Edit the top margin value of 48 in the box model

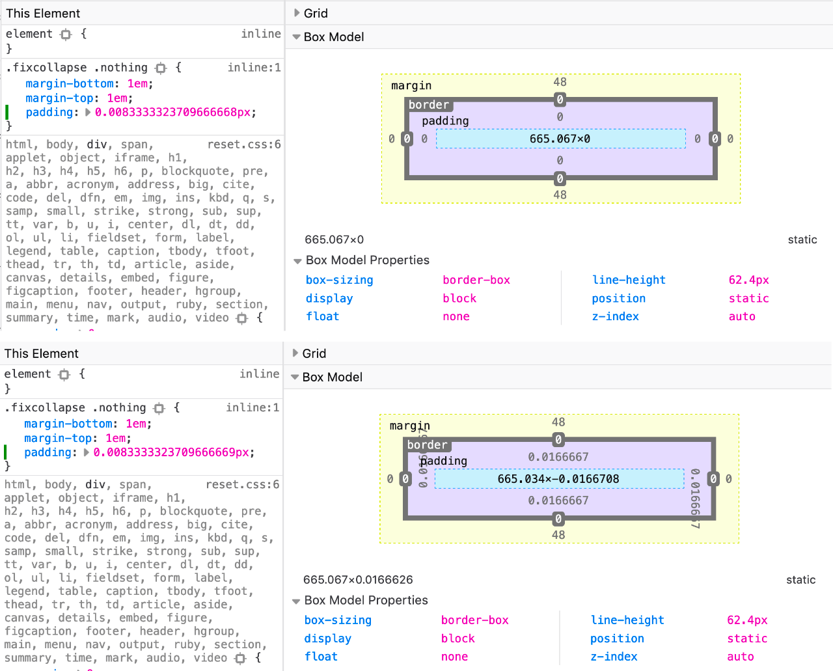(x=560, y=82)
